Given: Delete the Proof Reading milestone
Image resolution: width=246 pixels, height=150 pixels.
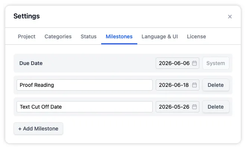Looking at the screenshot, I should (x=216, y=85).
